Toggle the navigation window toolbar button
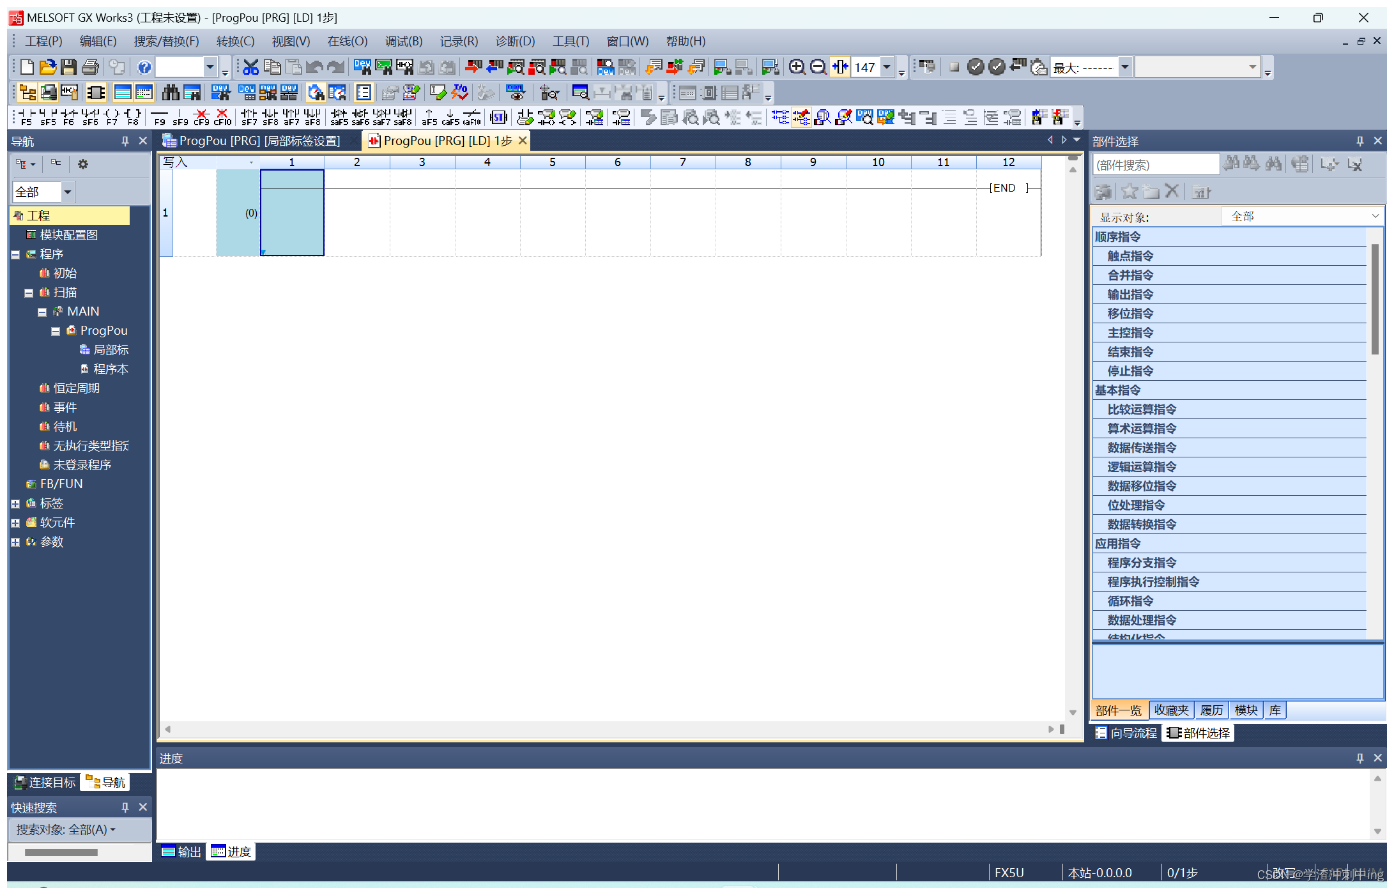This screenshot has height=888, width=1394. [27, 93]
